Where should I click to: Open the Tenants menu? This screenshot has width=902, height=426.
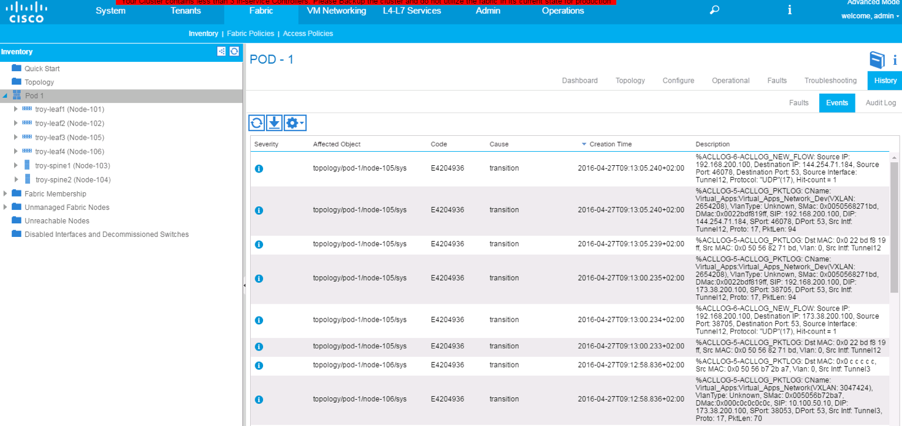[x=186, y=11]
